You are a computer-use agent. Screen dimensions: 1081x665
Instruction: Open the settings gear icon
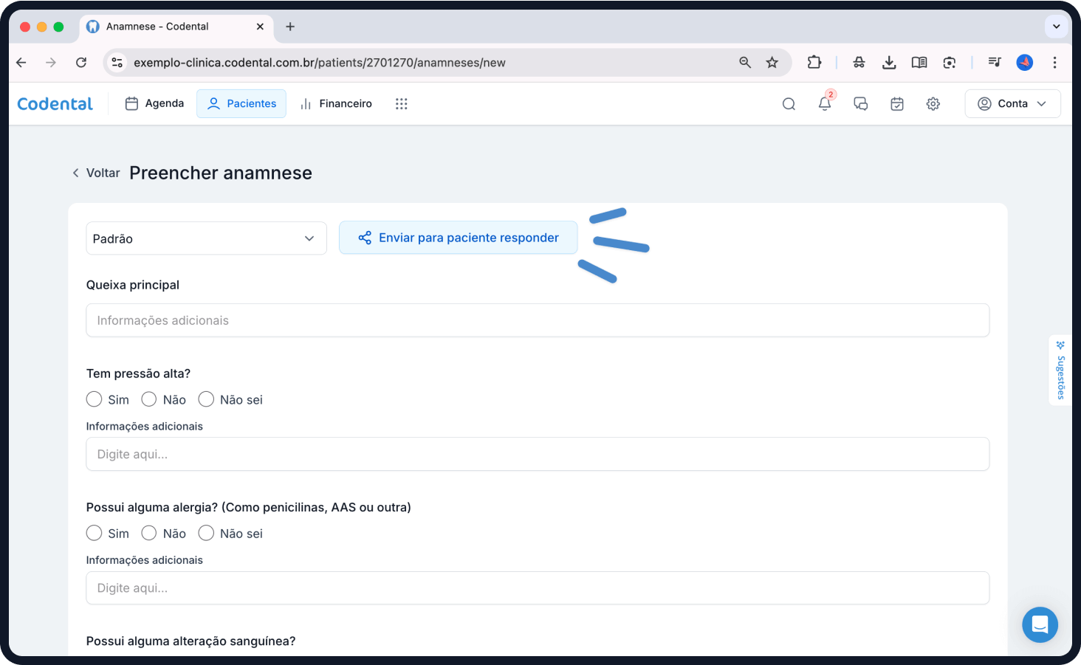point(933,104)
